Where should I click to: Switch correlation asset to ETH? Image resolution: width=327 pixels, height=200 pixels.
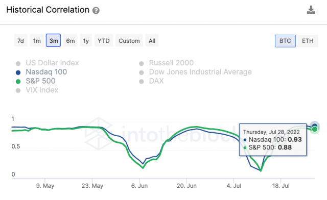point(308,41)
